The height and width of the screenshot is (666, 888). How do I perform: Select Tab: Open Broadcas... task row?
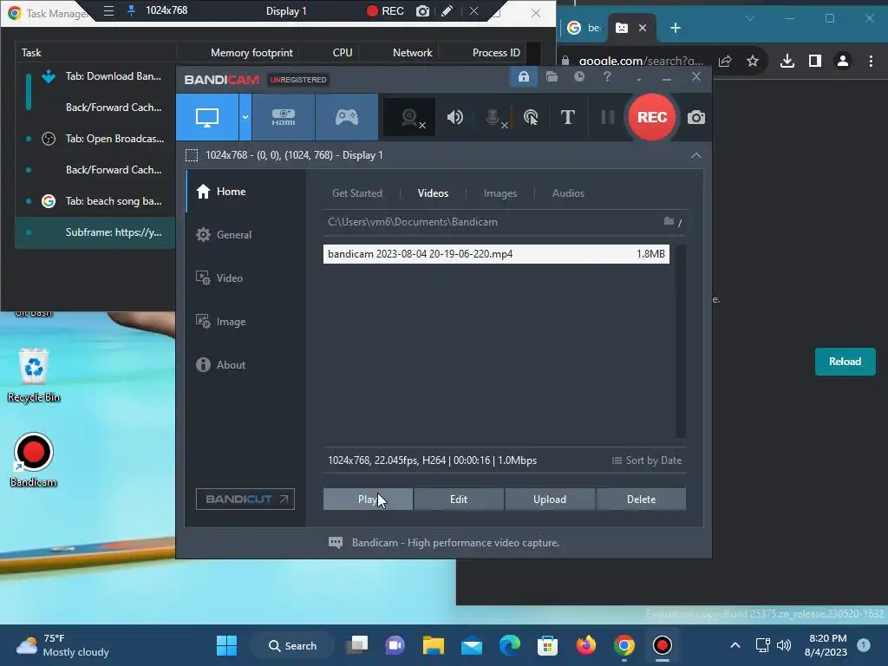pyautogui.click(x=95, y=138)
